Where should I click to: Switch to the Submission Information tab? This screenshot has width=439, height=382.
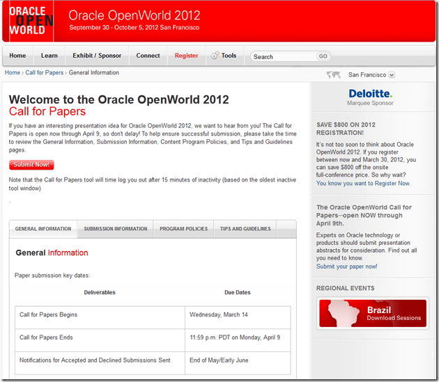click(x=116, y=229)
